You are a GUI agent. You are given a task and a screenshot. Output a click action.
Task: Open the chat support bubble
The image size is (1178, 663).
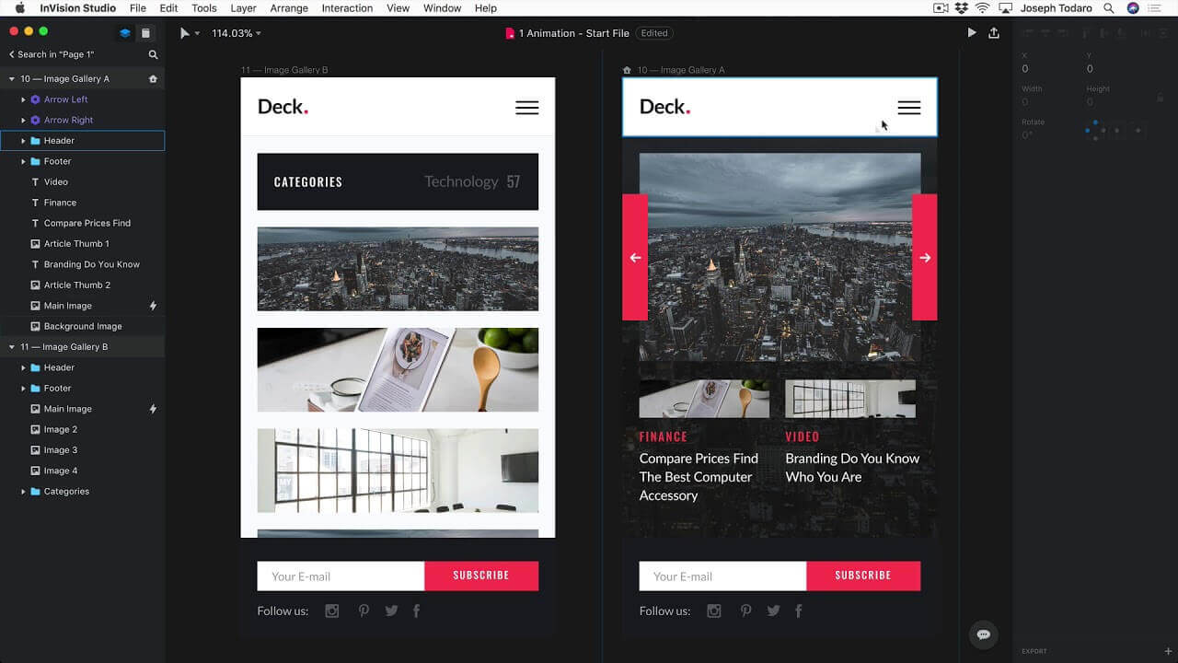pyautogui.click(x=983, y=634)
